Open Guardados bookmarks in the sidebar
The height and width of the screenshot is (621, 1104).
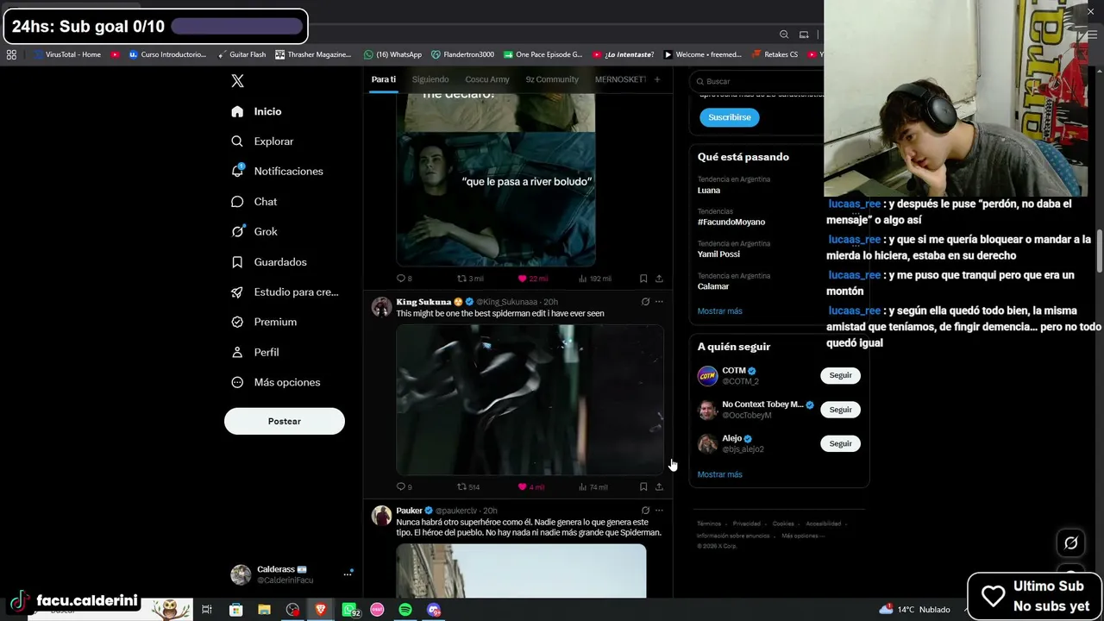(x=268, y=261)
